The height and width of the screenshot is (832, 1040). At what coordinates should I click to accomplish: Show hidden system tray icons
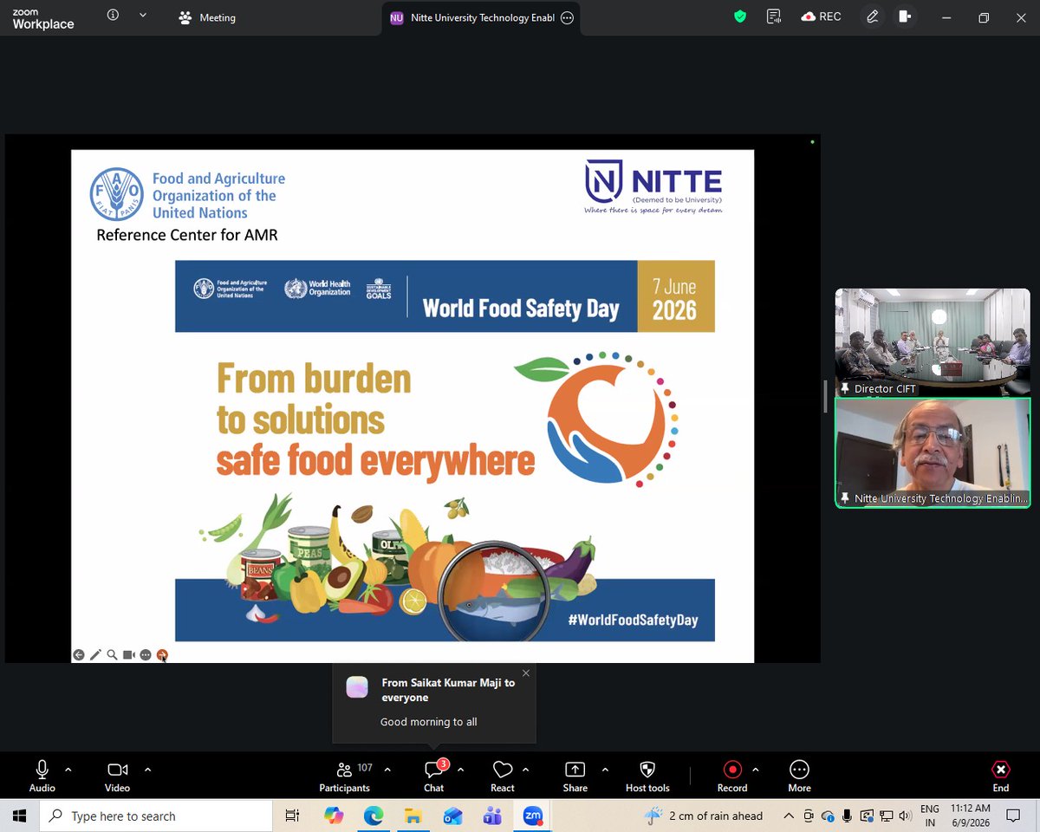point(788,816)
